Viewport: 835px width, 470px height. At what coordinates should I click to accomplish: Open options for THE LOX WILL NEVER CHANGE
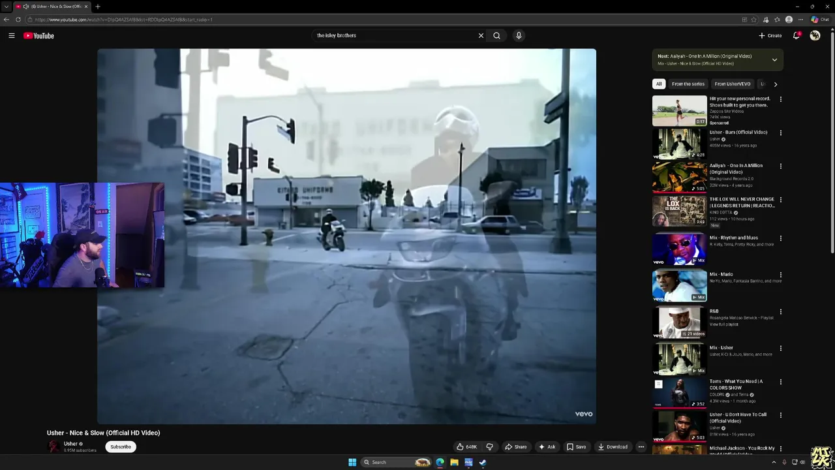pos(781,200)
